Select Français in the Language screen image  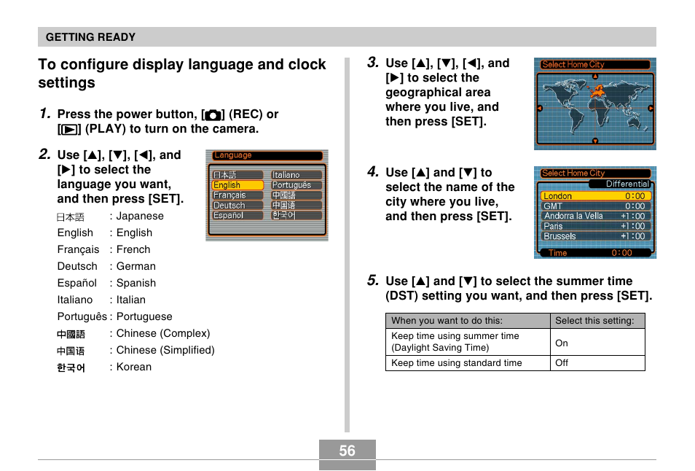pyautogui.click(x=237, y=195)
